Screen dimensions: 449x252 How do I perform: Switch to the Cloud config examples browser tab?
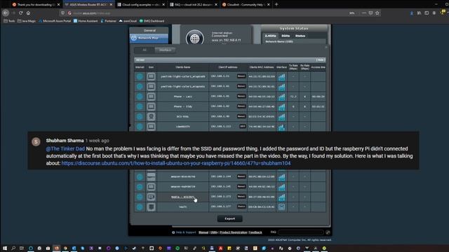tap(141, 5)
